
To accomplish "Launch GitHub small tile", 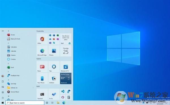I will (63, 97).
